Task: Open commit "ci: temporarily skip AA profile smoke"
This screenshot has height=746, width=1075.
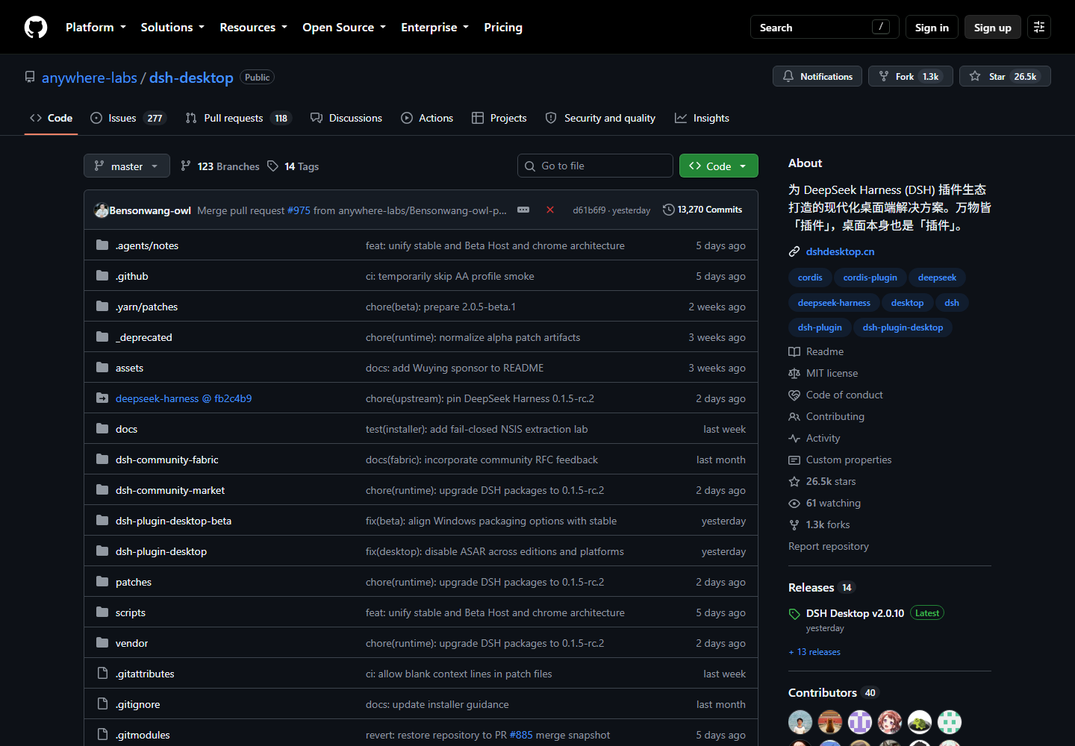Action: pos(450,276)
